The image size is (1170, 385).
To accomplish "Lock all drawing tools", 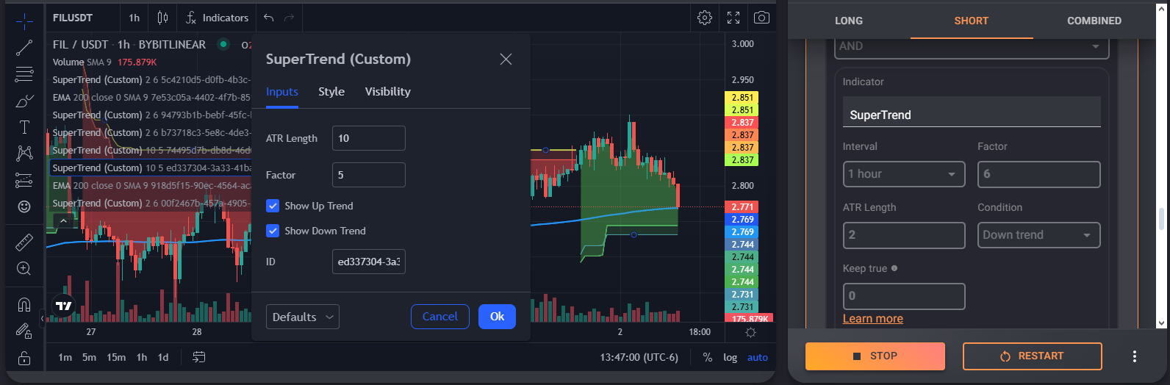I will (24, 358).
